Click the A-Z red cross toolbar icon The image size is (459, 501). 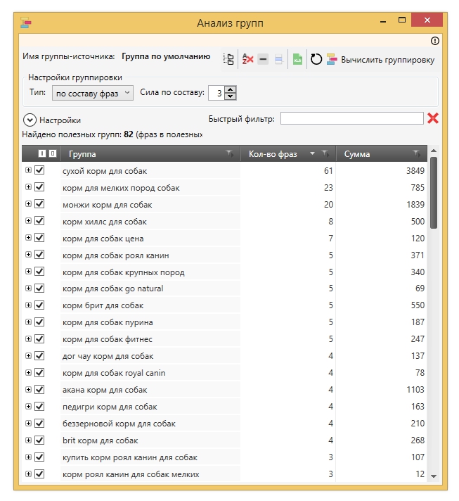(247, 59)
